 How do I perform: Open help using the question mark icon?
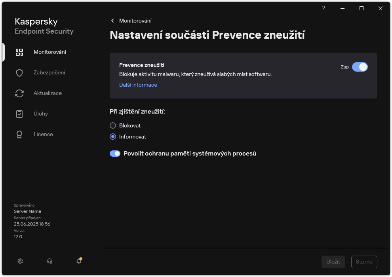(323, 8)
